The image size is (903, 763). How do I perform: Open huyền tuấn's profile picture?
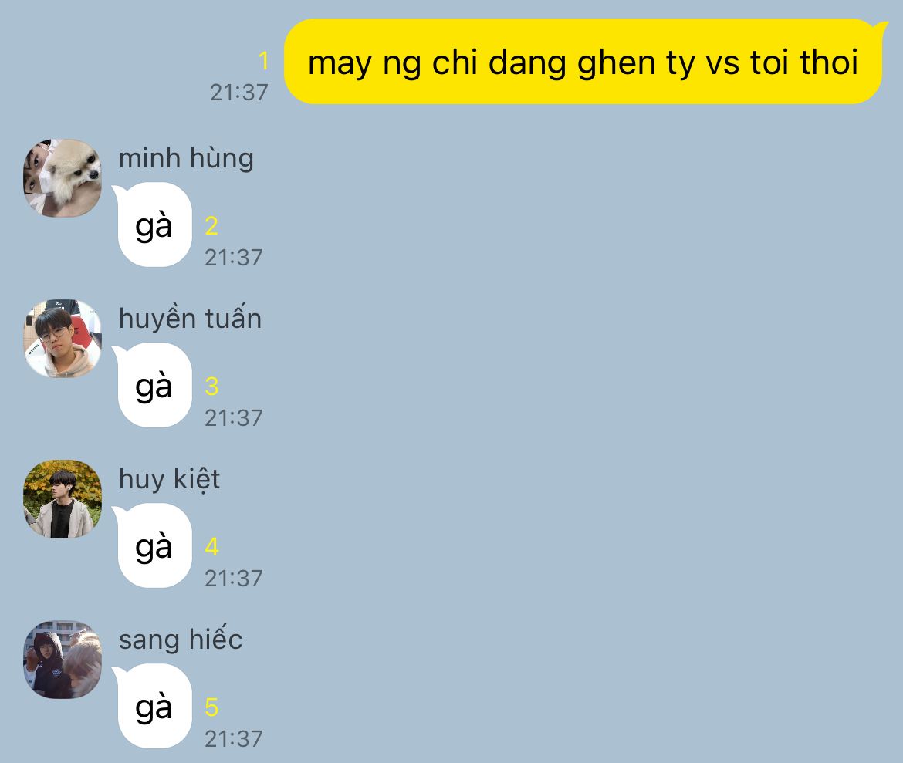coord(63,339)
